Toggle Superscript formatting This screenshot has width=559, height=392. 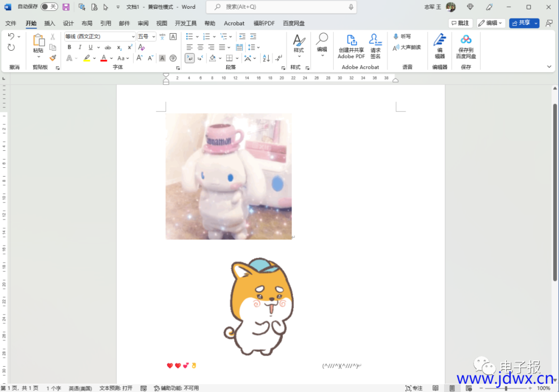tap(130, 47)
